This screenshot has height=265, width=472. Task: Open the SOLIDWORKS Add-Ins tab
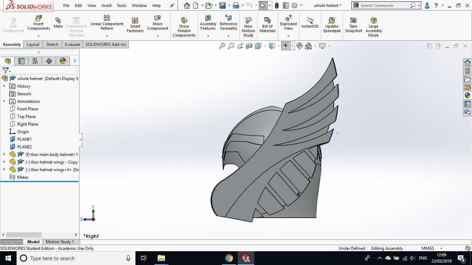tap(106, 44)
